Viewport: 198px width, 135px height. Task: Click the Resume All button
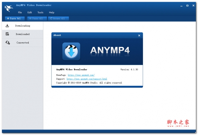click(x=58, y=18)
